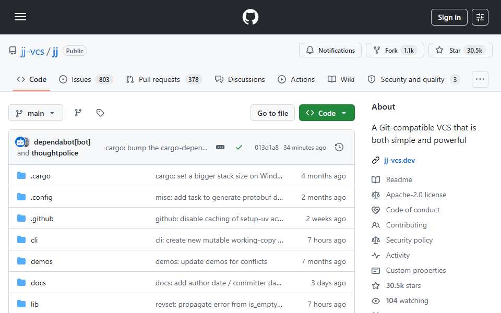This screenshot has height=313, width=501.
Task: Open the .cargo folder
Action: (x=41, y=176)
